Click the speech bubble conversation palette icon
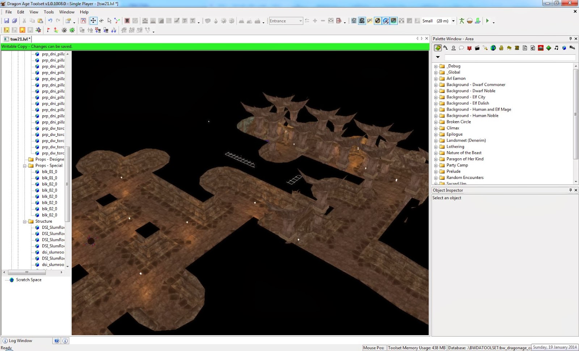Viewport: 579px width, 351px height. pyautogui.click(x=461, y=48)
